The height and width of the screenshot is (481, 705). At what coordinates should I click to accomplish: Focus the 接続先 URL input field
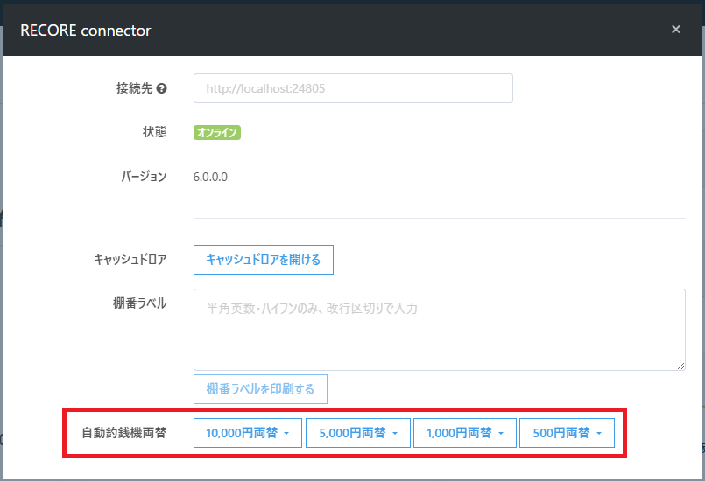pos(353,88)
